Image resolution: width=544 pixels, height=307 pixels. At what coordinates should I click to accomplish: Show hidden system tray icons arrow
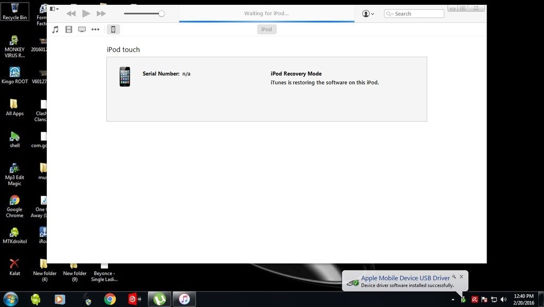(x=453, y=300)
